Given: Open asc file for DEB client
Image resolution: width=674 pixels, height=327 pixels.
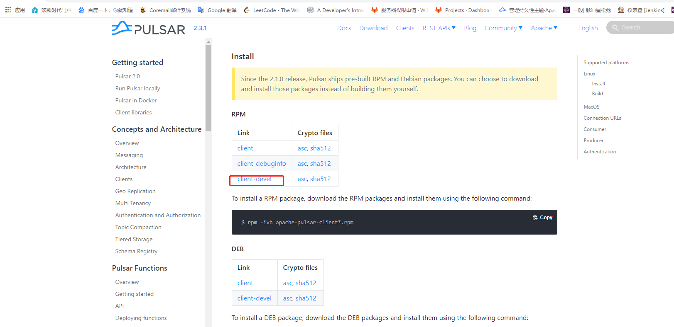Looking at the screenshot, I should pyautogui.click(x=288, y=283).
